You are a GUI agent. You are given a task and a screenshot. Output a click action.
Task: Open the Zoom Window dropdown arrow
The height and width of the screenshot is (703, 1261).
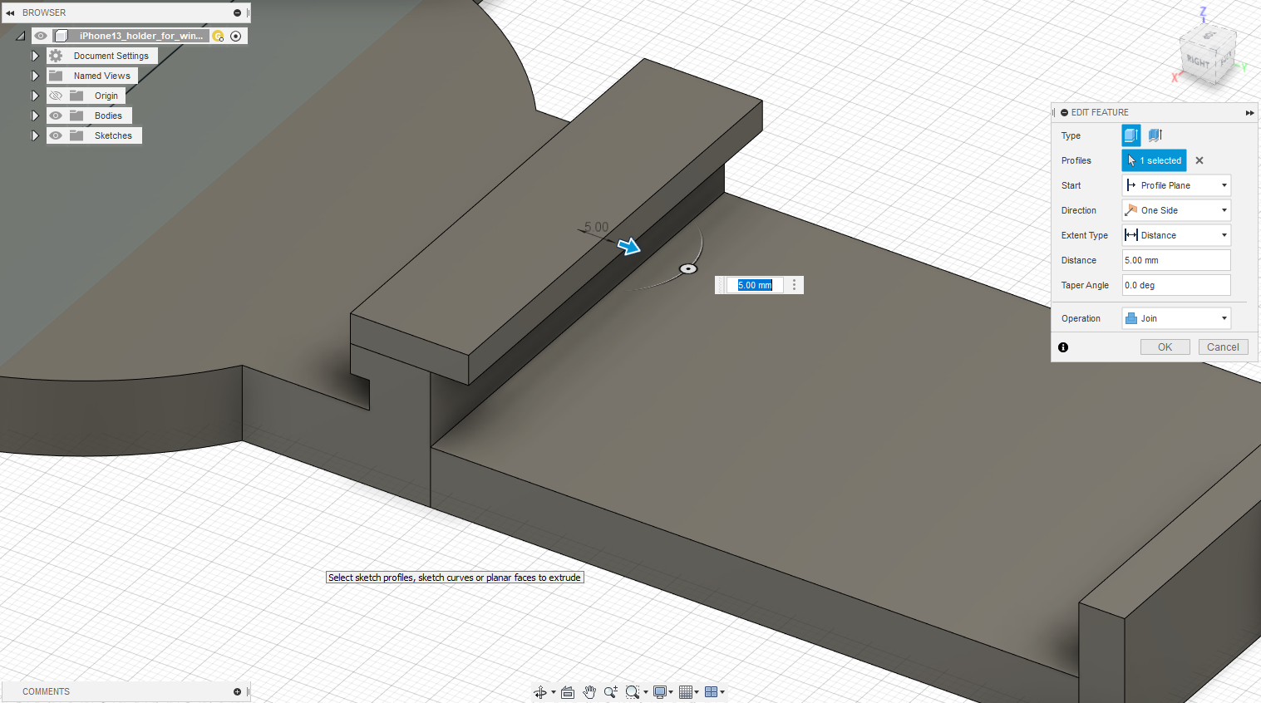click(646, 692)
